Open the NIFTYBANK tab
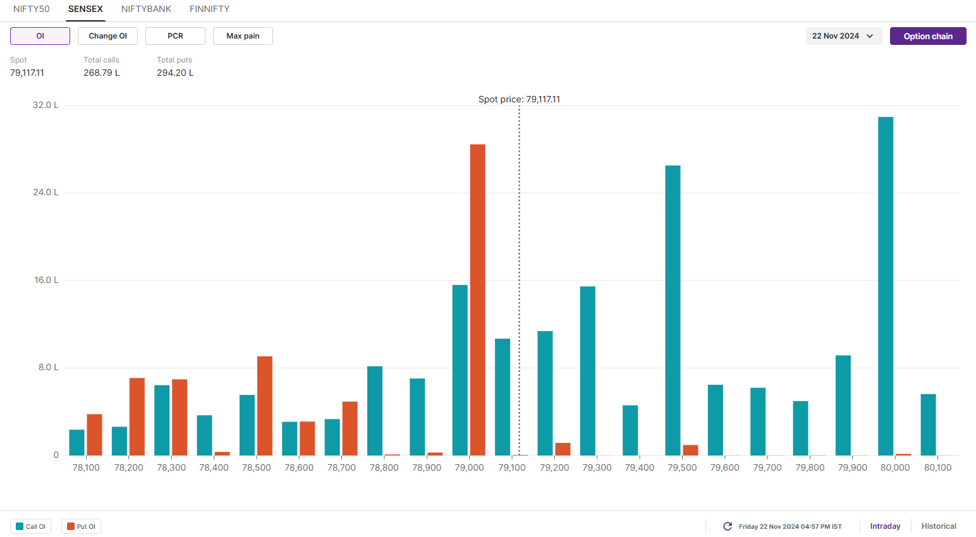The height and width of the screenshot is (537, 976). coord(146,9)
